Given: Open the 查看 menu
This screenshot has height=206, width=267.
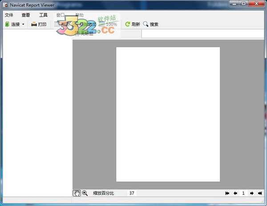Looking at the screenshot, I should pos(26,15).
